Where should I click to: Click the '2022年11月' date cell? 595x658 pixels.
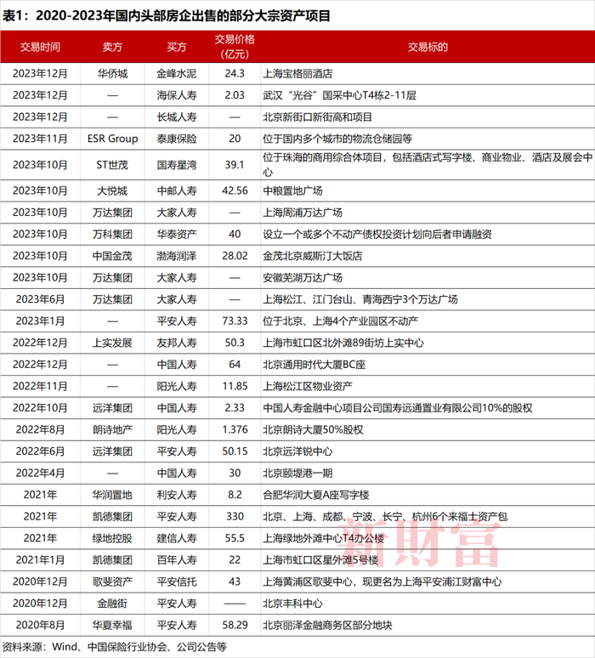pyautogui.click(x=40, y=387)
